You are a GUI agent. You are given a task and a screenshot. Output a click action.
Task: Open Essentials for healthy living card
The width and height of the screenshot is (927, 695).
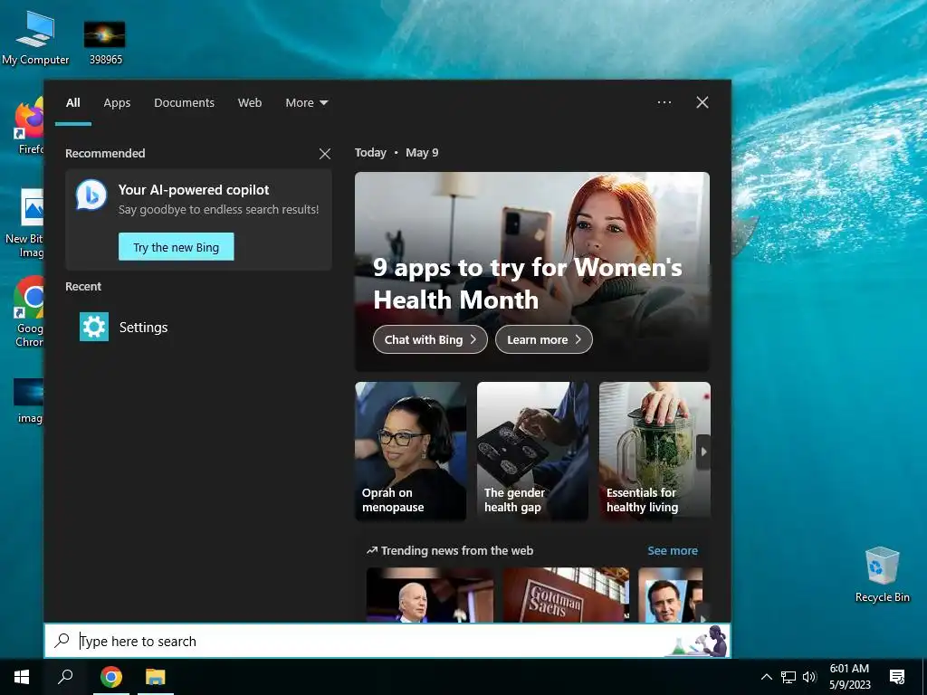pos(655,451)
